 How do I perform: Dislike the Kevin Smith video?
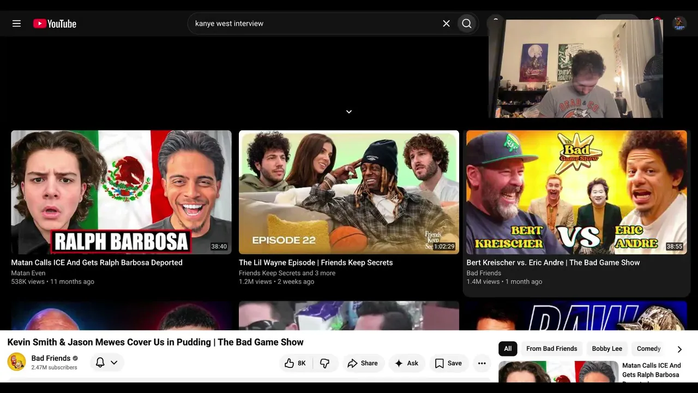click(324, 363)
